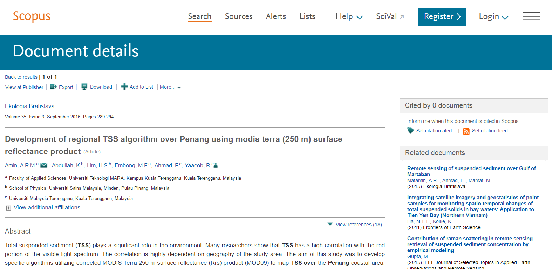Click the Add to List plus icon

[x=124, y=87]
